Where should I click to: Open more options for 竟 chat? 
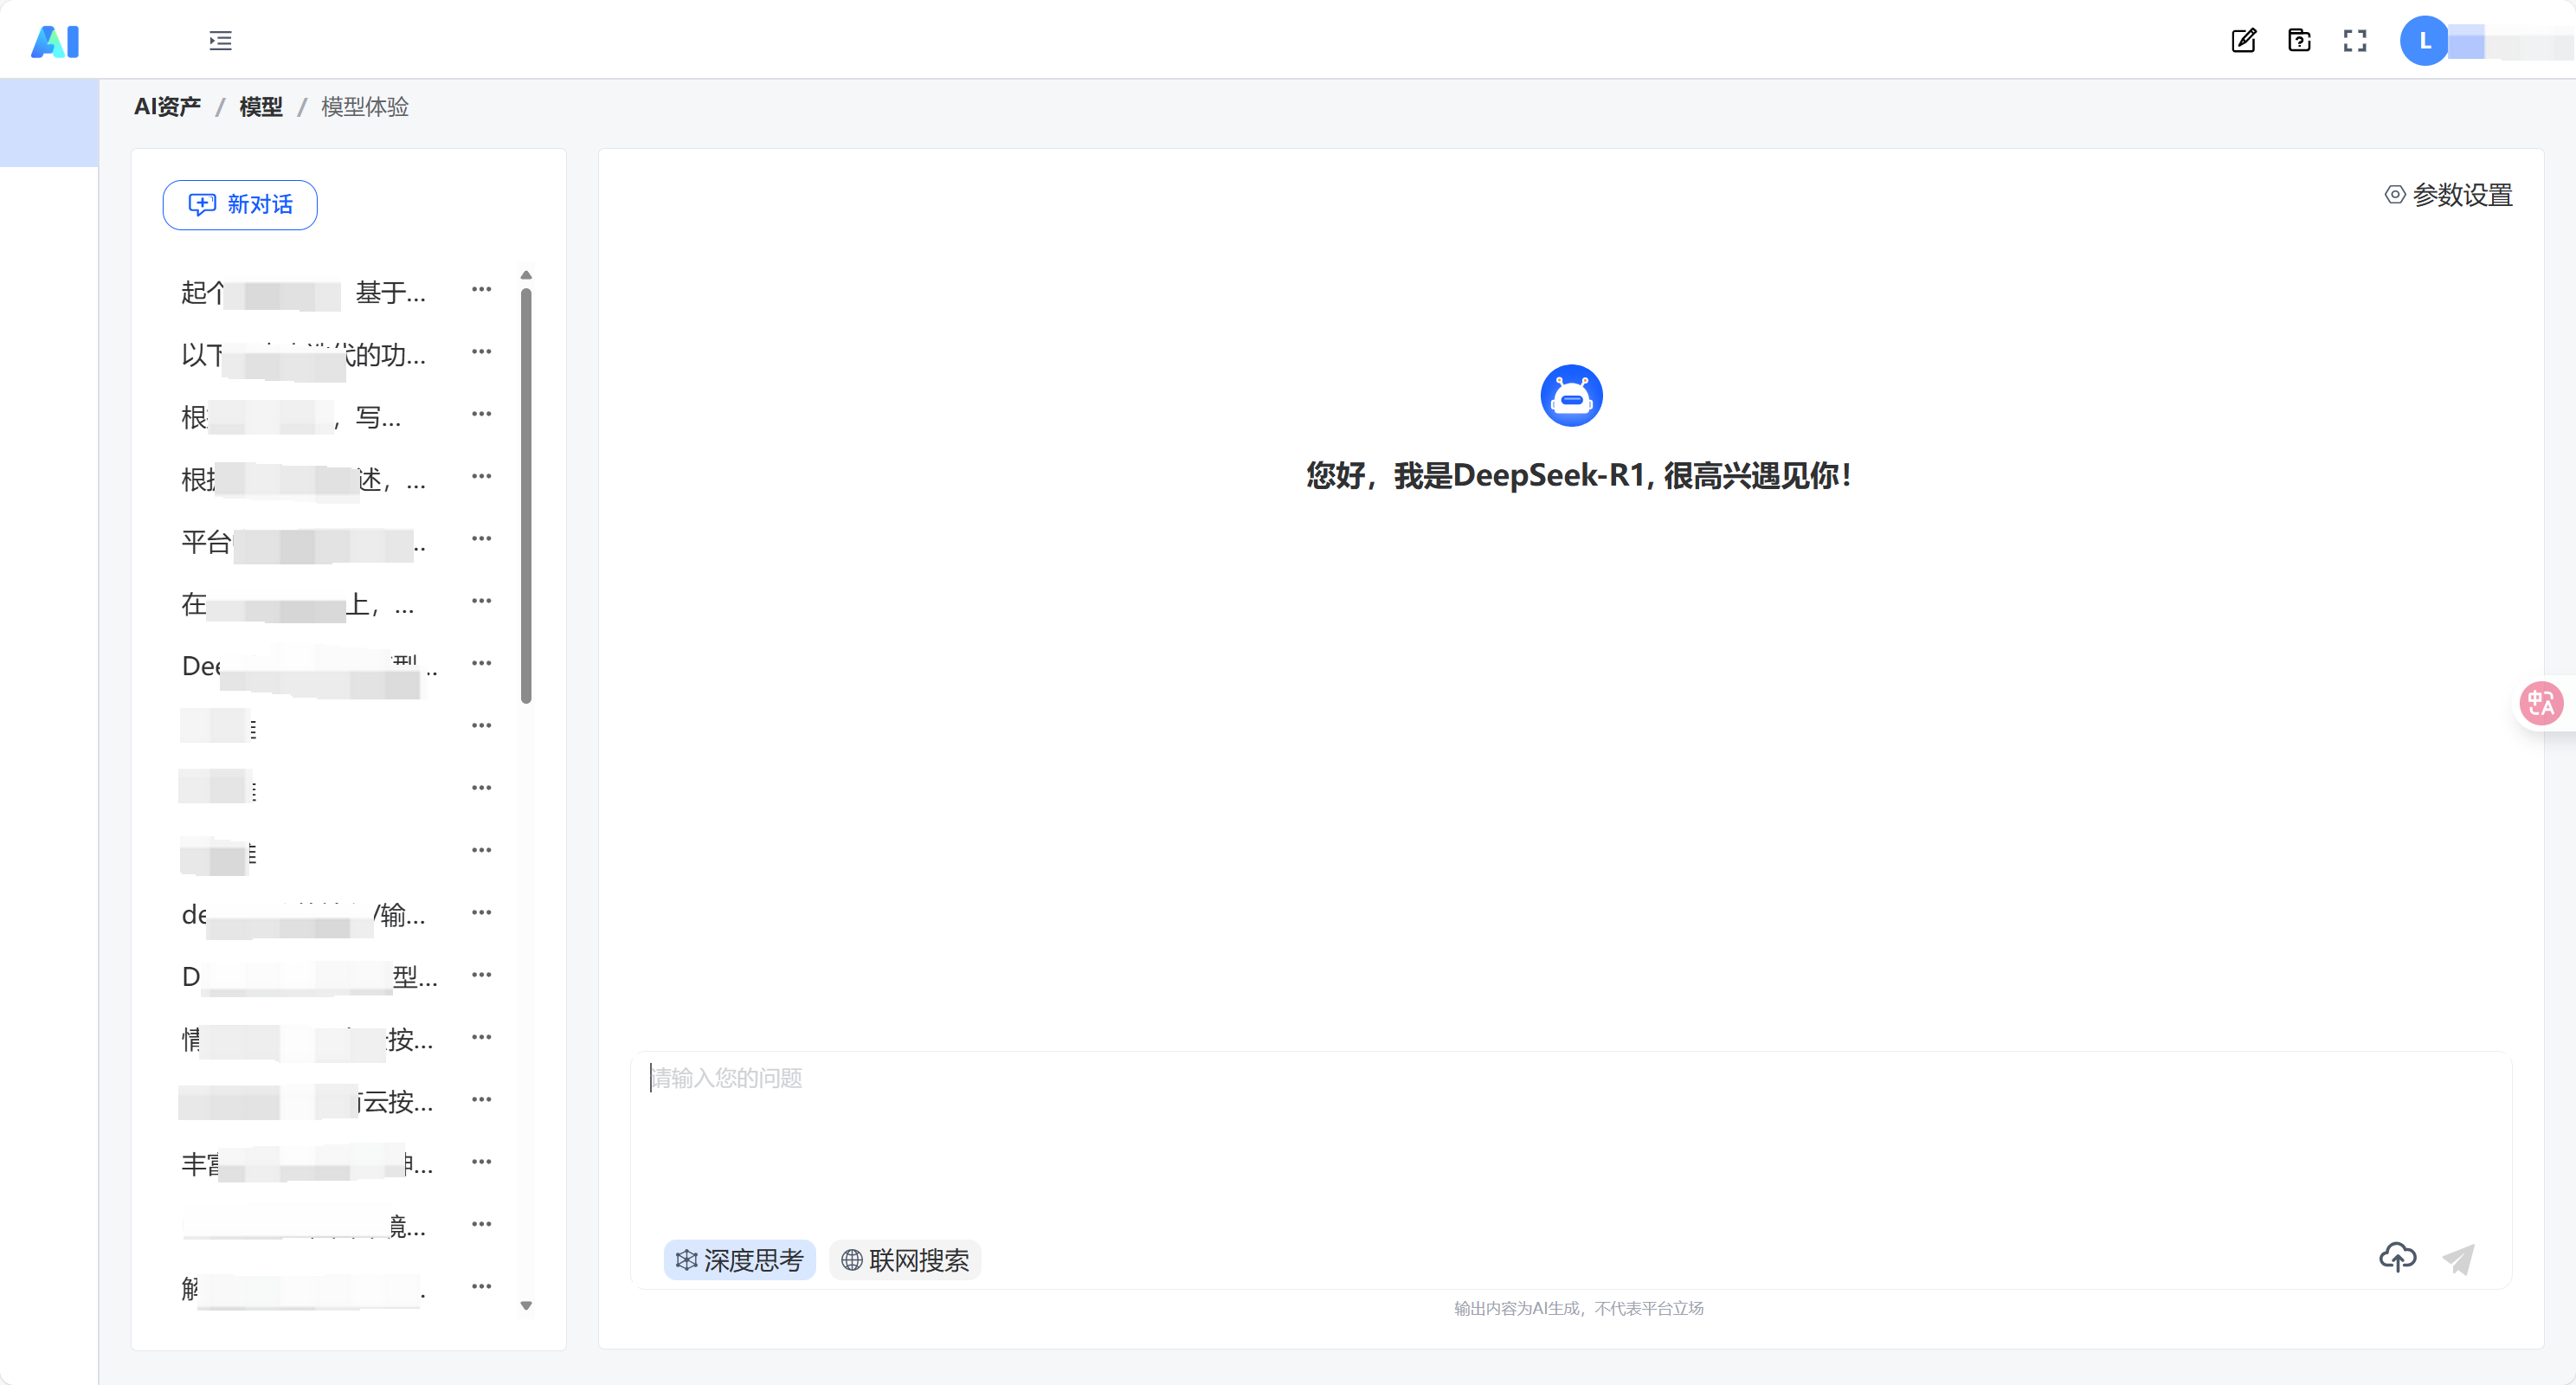pos(481,1224)
